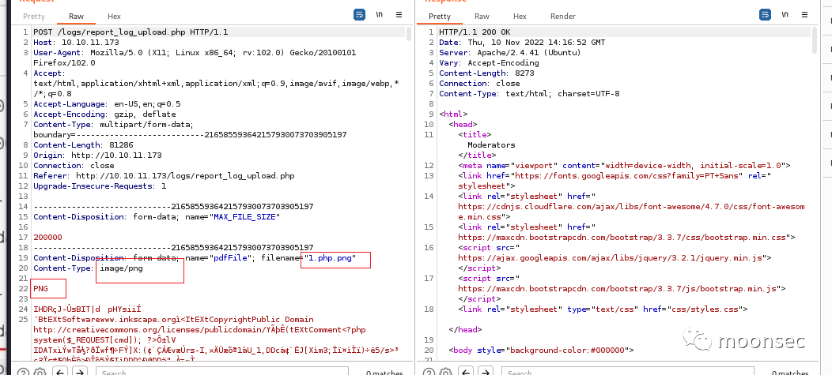Click the Content-Type: text/html; charset=UTF-8 header

pos(529,94)
